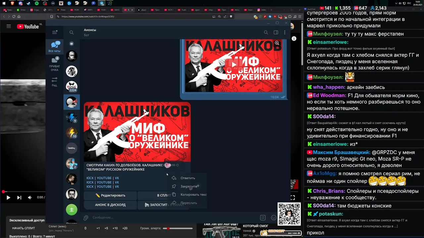The width and height of the screenshot is (424, 238).
Task: Open the archived chats icon atop chat list
Action: pos(72,44)
